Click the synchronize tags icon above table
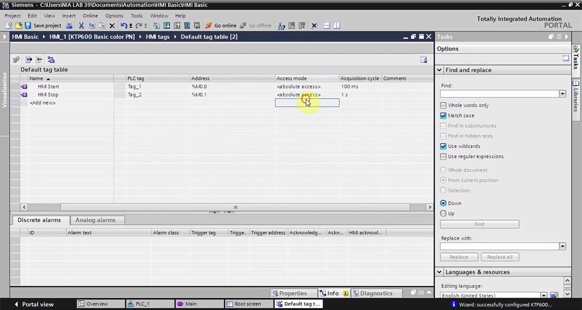The image size is (582, 310). pos(51,60)
